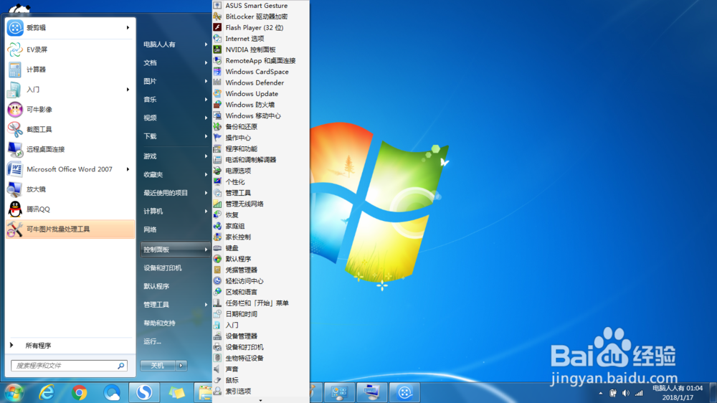717x403 pixels.
Task: Open Flash Player (32 位)
Action: click(261, 27)
